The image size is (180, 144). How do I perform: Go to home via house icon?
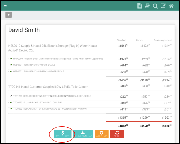(x=171, y=6)
